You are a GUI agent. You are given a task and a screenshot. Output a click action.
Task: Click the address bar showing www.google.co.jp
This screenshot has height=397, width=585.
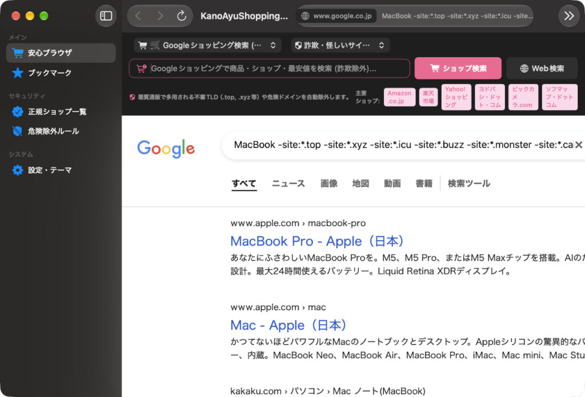tap(415, 15)
